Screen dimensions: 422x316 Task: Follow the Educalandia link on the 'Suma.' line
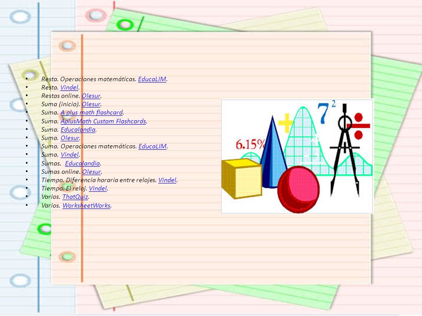[x=78, y=129]
